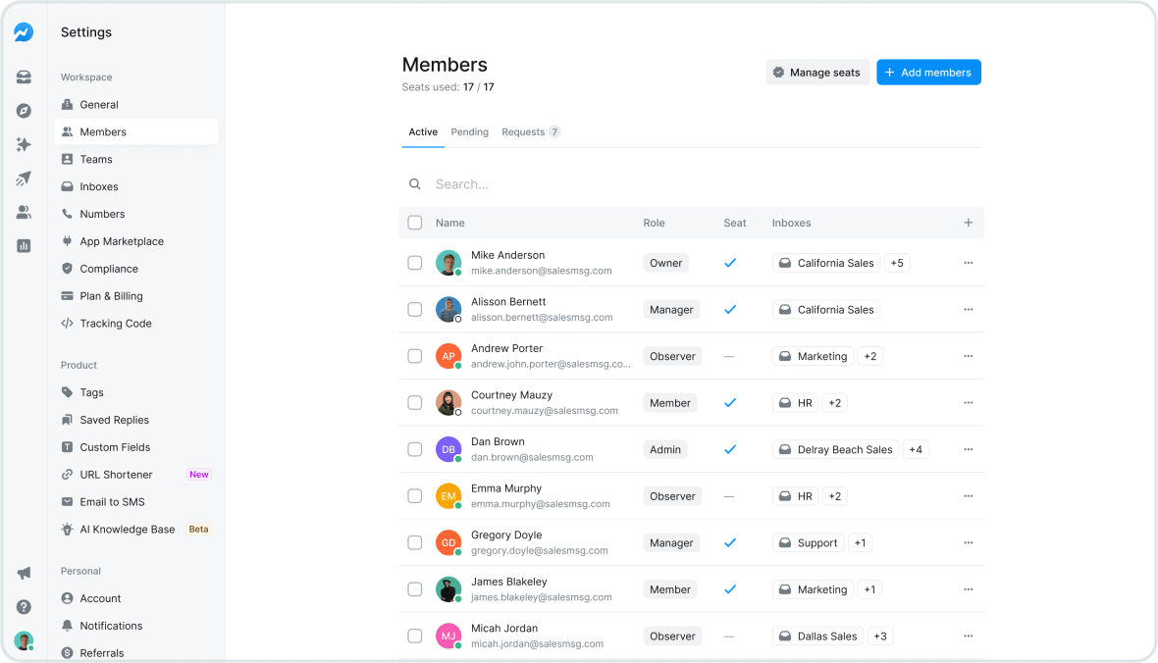1158x663 pixels.
Task: Open Manage seats
Action: (816, 72)
